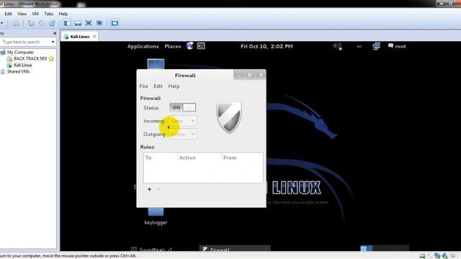Screen dimensions: 461x259
Task: Open snapshot manager toolbar icon
Action: (52, 23)
